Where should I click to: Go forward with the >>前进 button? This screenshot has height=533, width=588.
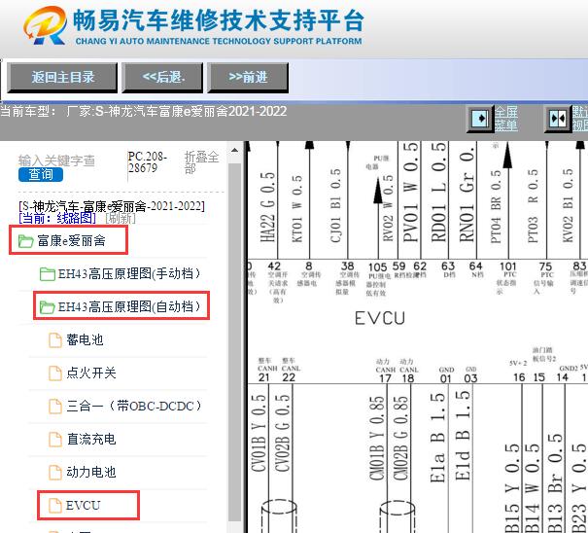[248, 77]
